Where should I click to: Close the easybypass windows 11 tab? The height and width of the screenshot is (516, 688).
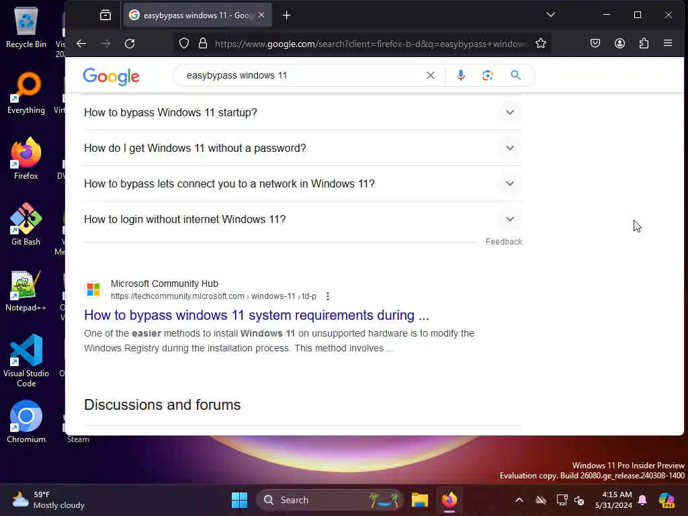261,15
